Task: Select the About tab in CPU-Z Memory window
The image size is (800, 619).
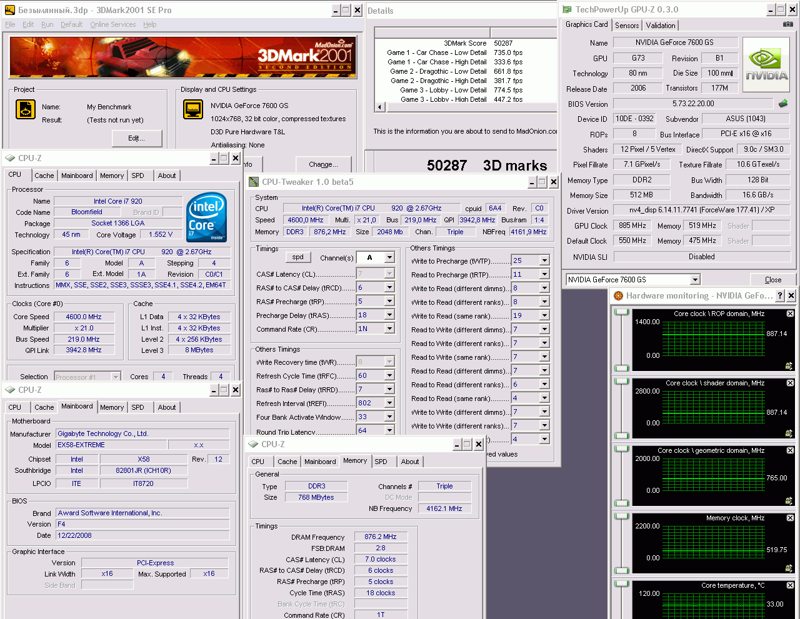Action: 410,462
